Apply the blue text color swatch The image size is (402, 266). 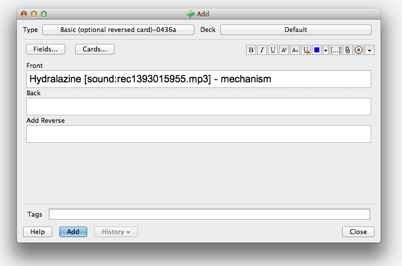tap(317, 50)
